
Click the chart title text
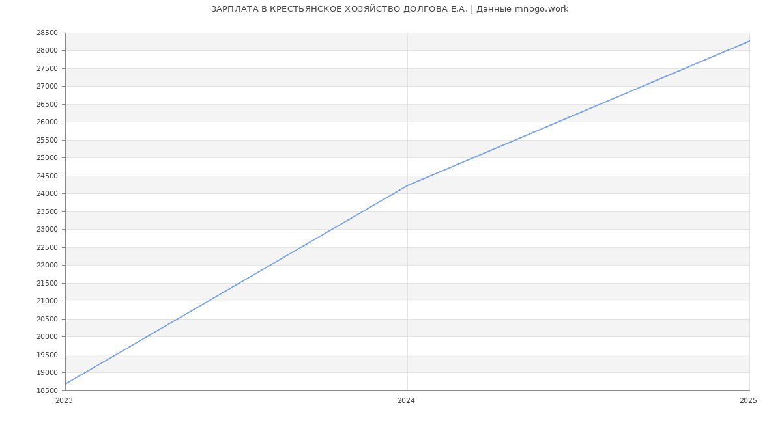pos(390,9)
